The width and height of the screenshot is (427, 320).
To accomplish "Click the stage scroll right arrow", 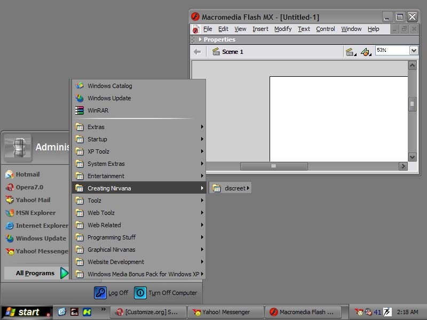I will click(x=403, y=166).
